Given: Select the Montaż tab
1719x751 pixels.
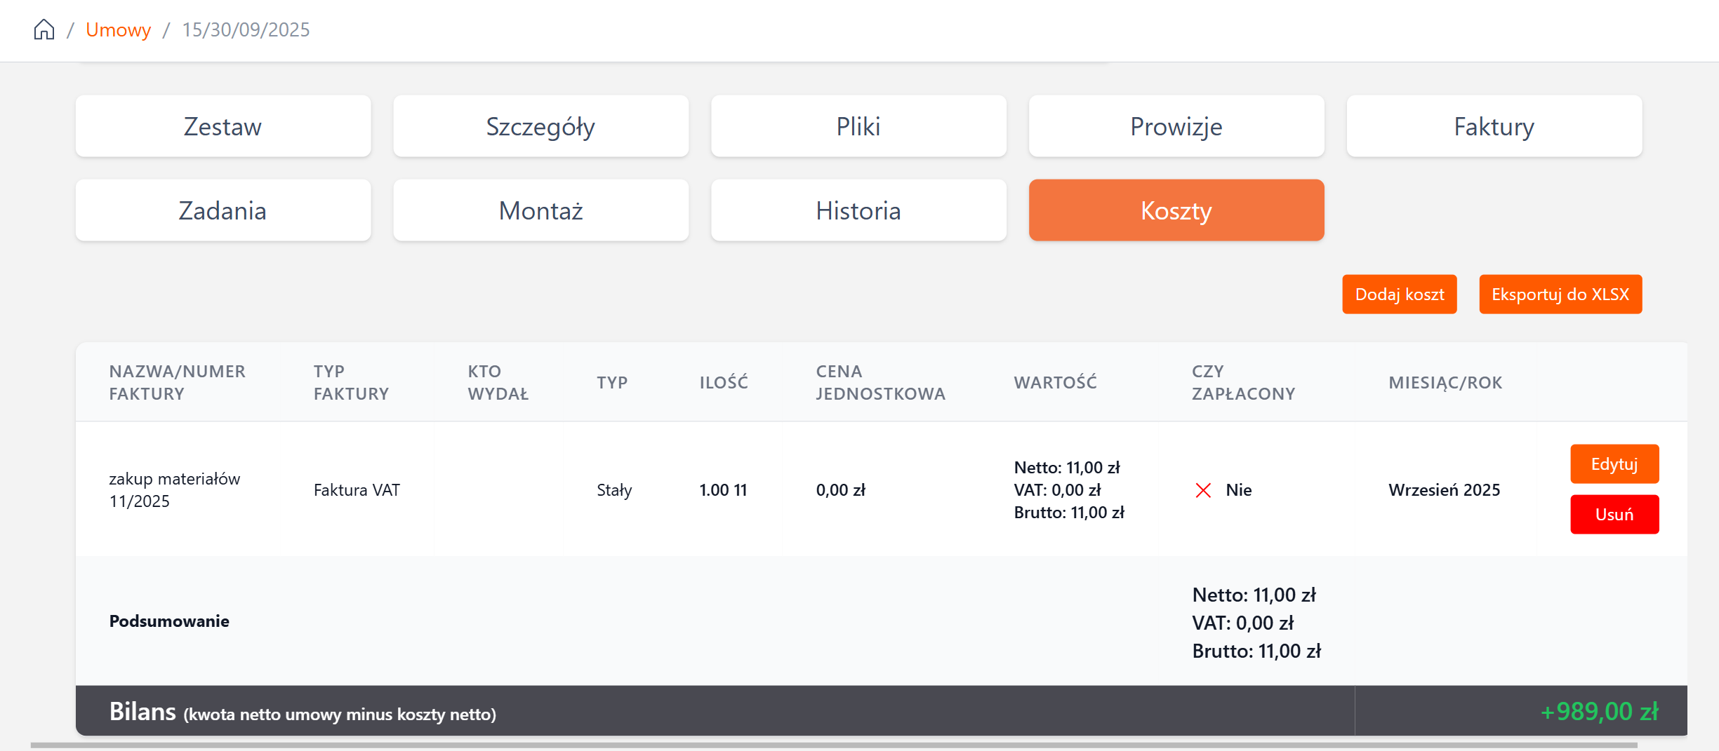Looking at the screenshot, I should tap(540, 210).
